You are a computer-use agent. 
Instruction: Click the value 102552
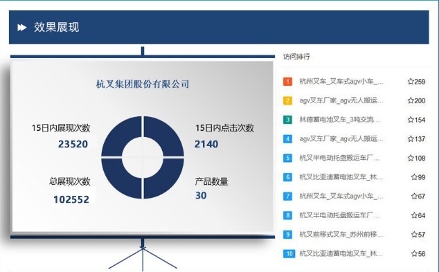[x=71, y=199]
